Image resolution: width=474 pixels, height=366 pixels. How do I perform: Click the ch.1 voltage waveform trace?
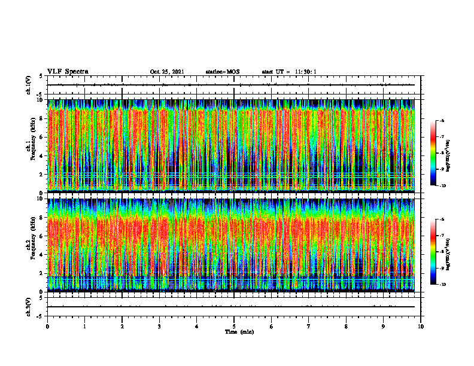tap(231, 85)
